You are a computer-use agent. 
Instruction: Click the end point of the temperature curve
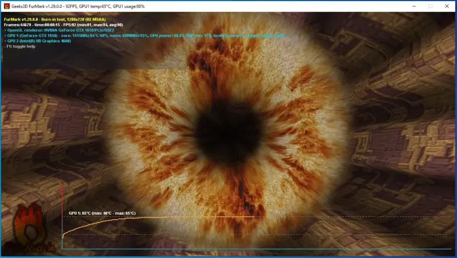click(x=254, y=217)
